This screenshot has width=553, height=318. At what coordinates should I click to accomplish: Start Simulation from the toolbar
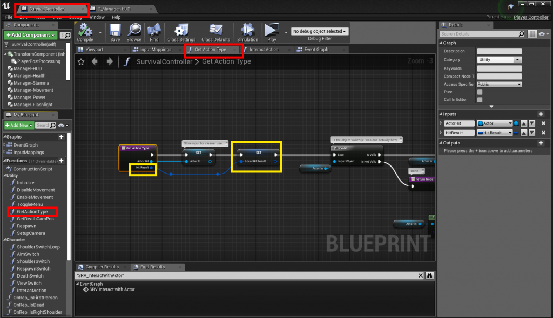tap(247, 32)
